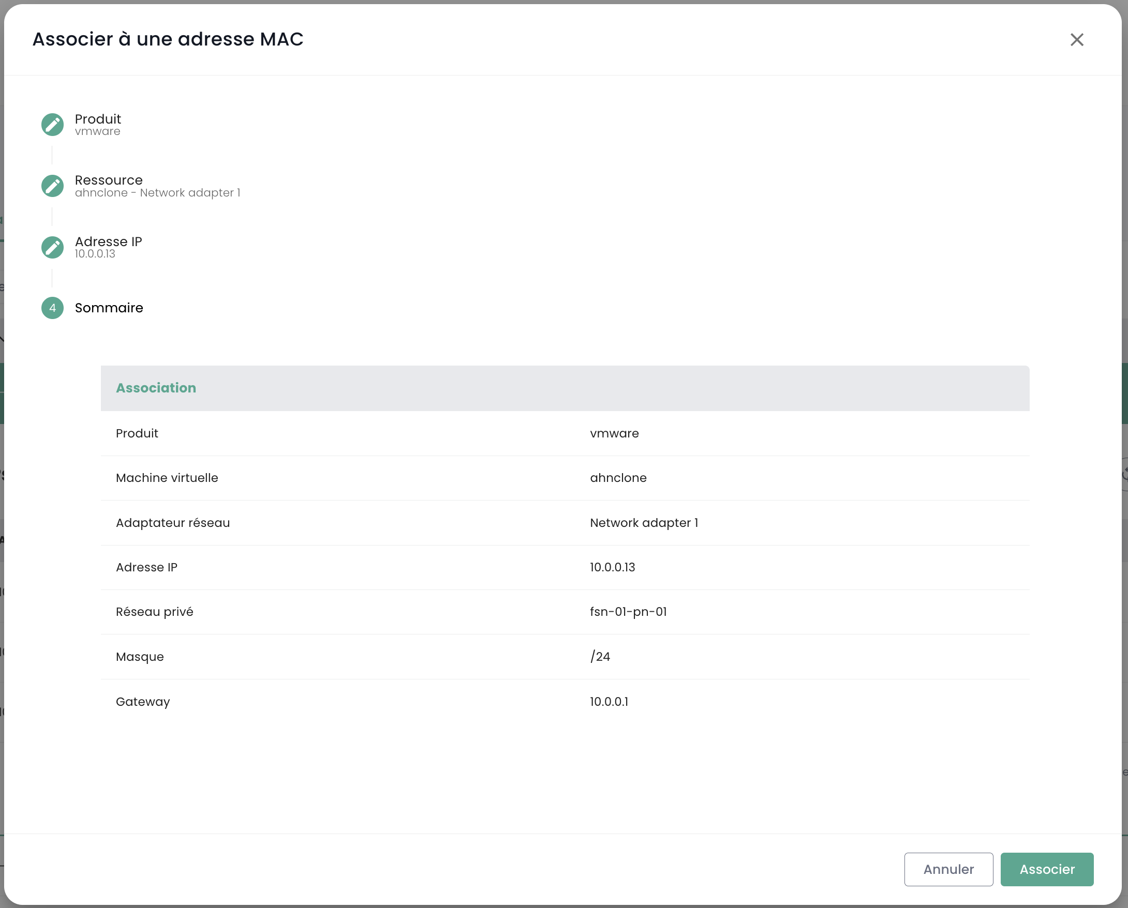Close the MAC association dialog
Image resolution: width=1128 pixels, height=908 pixels.
tap(1077, 40)
